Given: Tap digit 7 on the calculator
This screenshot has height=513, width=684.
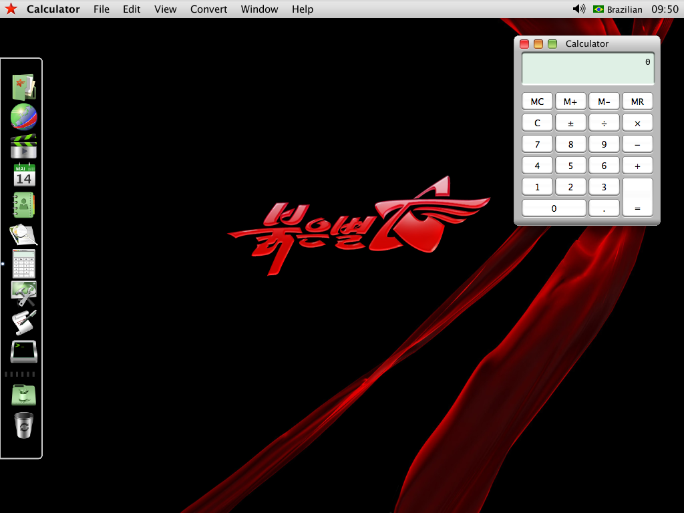Looking at the screenshot, I should point(537,144).
